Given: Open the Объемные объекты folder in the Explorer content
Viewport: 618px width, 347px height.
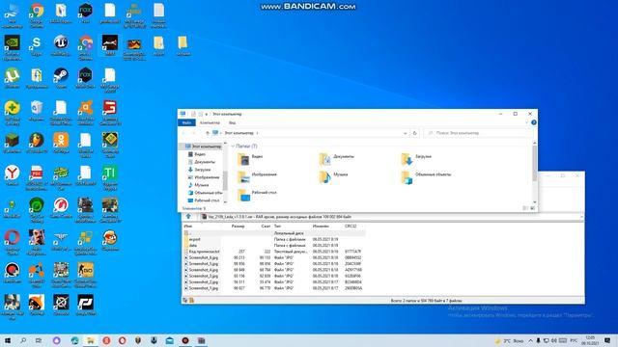Looking at the screenshot, I should point(426,177).
